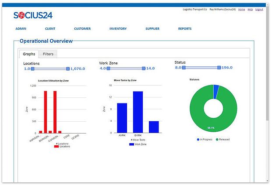272x185 pixels.
Task: Grab the Locations slider maximum handle
Action: point(68,69)
